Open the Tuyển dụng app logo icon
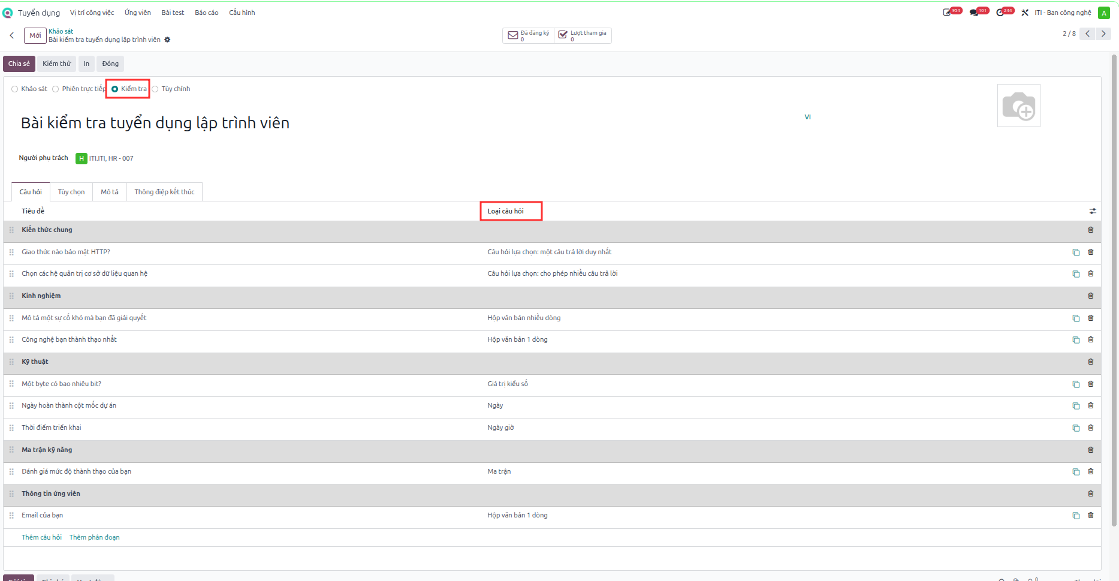The image size is (1119, 581). [7, 13]
